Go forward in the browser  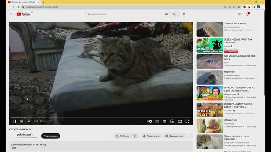pyautogui.click(x=13, y=7)
